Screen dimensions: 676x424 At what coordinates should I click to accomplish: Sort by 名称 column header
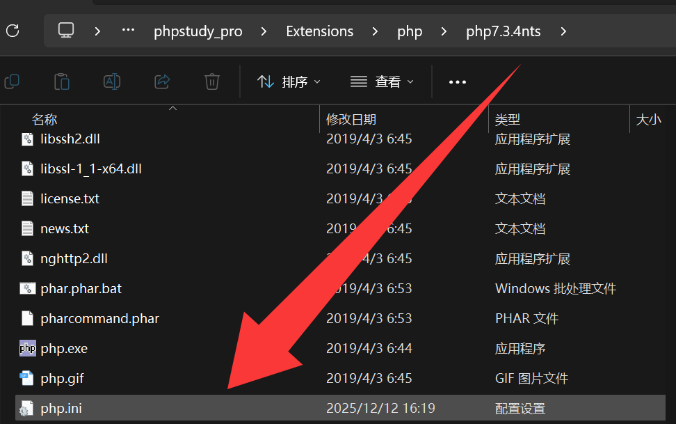click(x=45, y=120)
